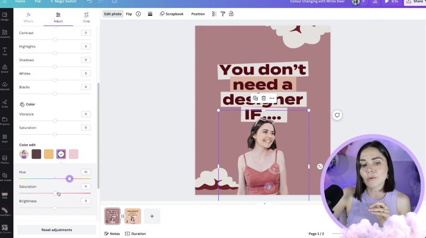Screen dimensions: 426x238
Task: Click the Flip option
Action: (129, 14)
